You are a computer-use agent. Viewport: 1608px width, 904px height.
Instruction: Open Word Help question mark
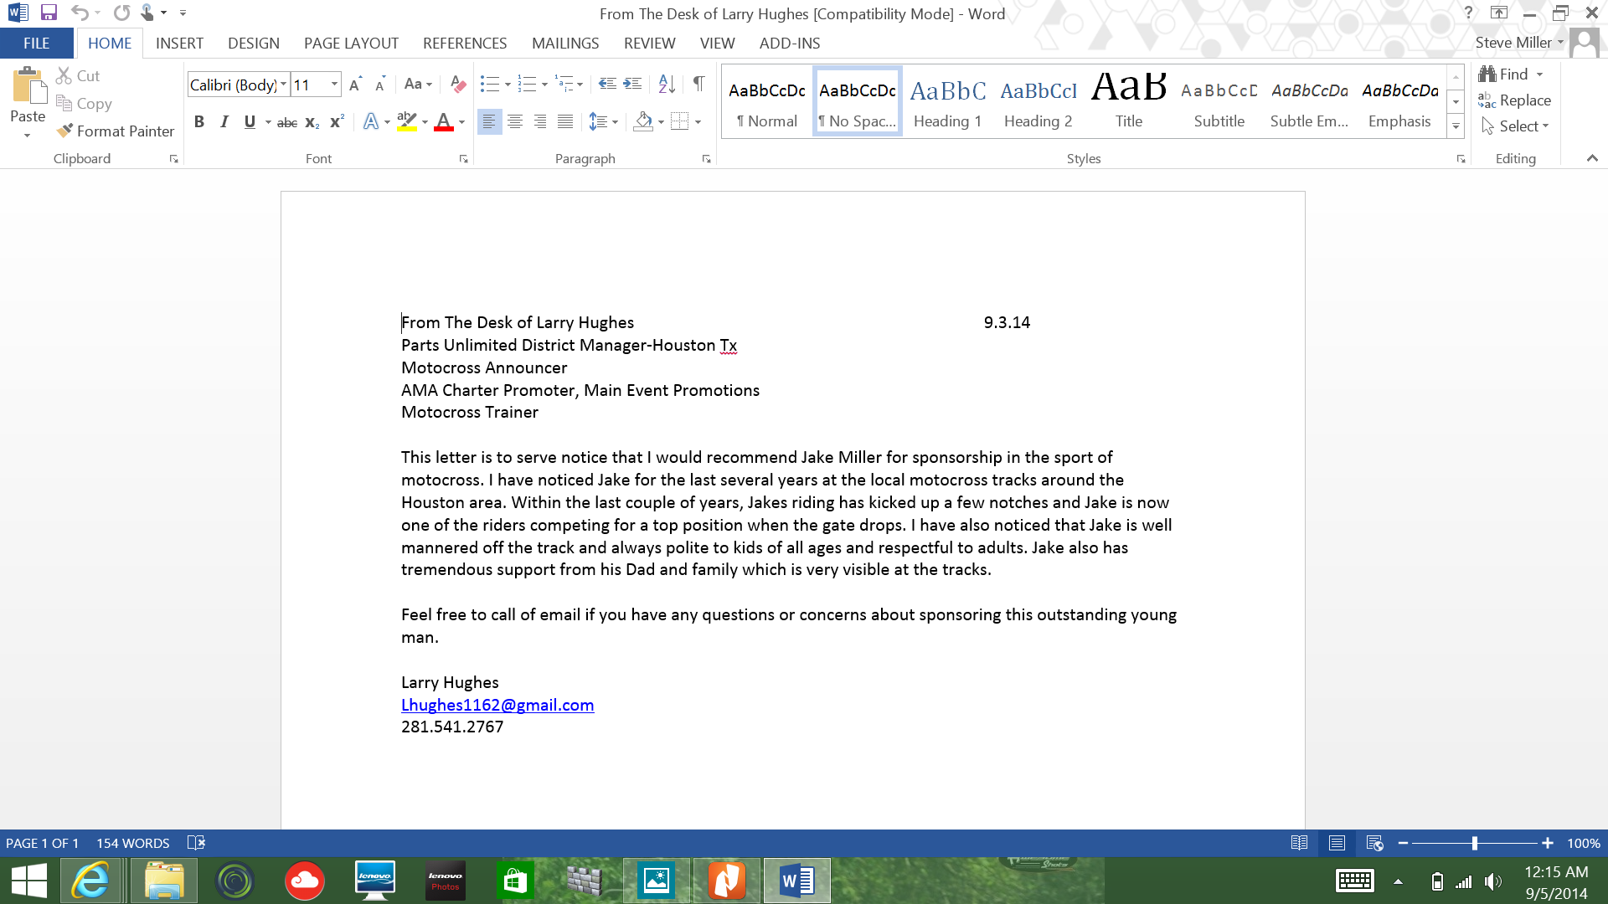coord(1468,13)
